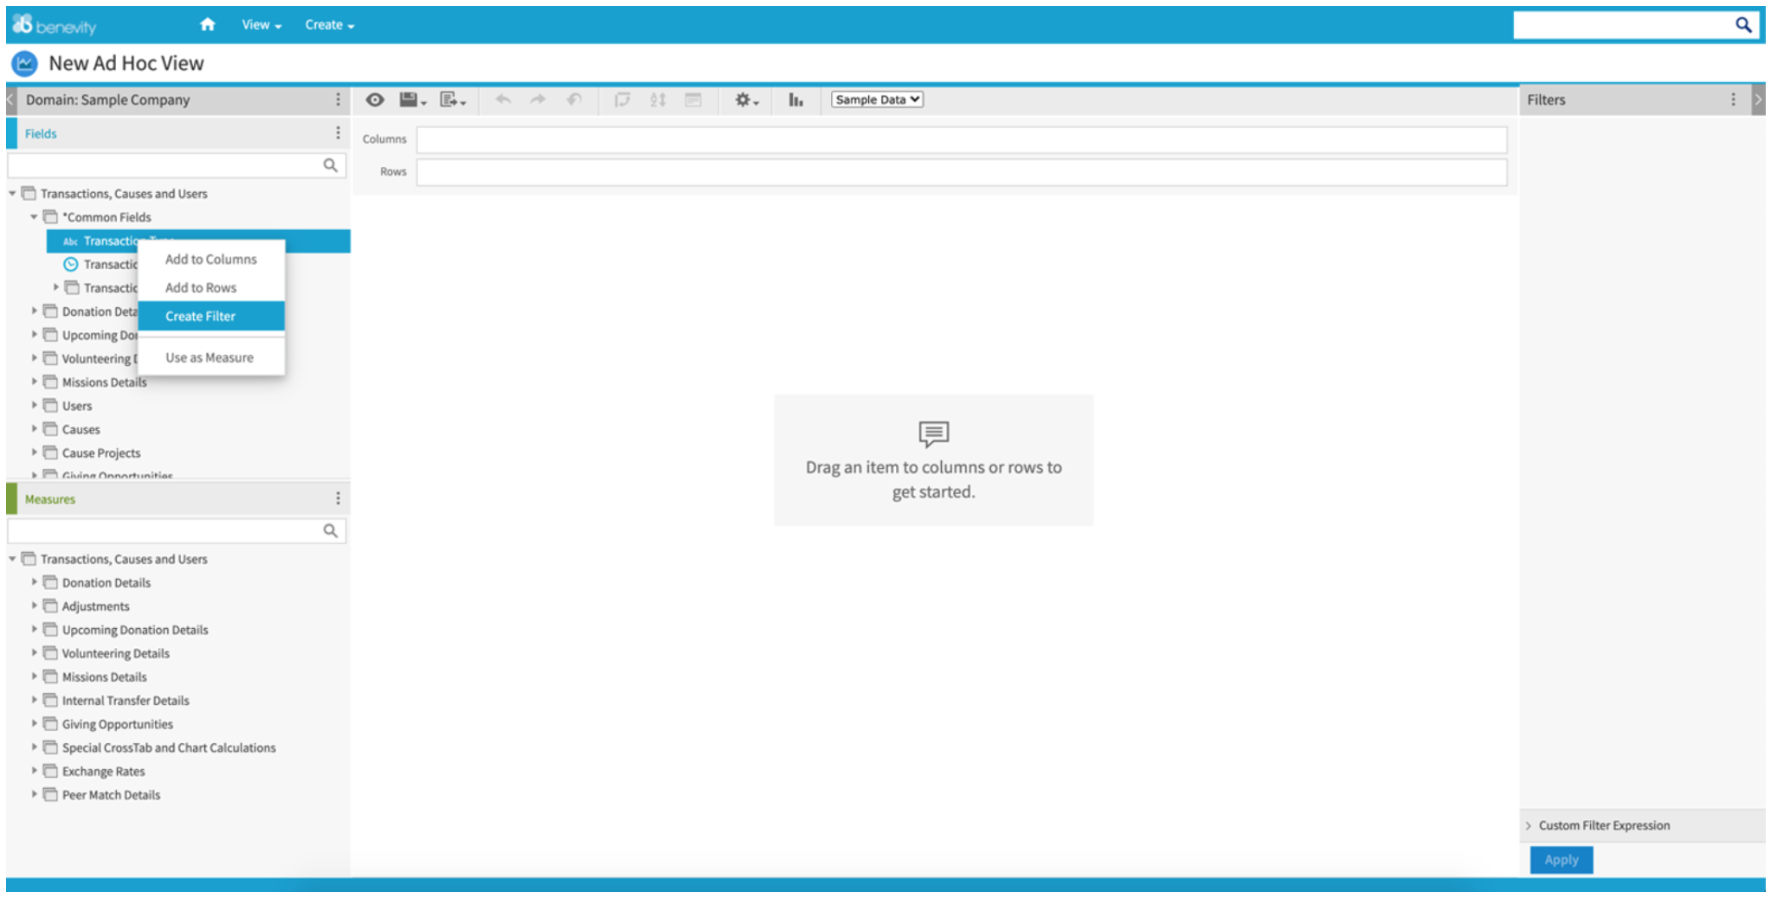
Task: Collapse Common Fields folder
Action: coord(34,216)
